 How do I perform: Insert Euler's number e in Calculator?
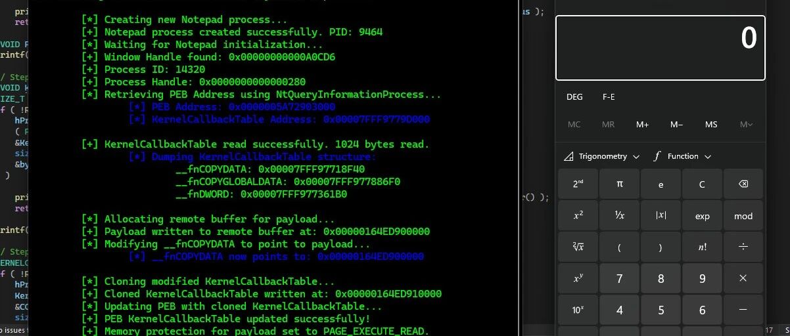(661, 184)
